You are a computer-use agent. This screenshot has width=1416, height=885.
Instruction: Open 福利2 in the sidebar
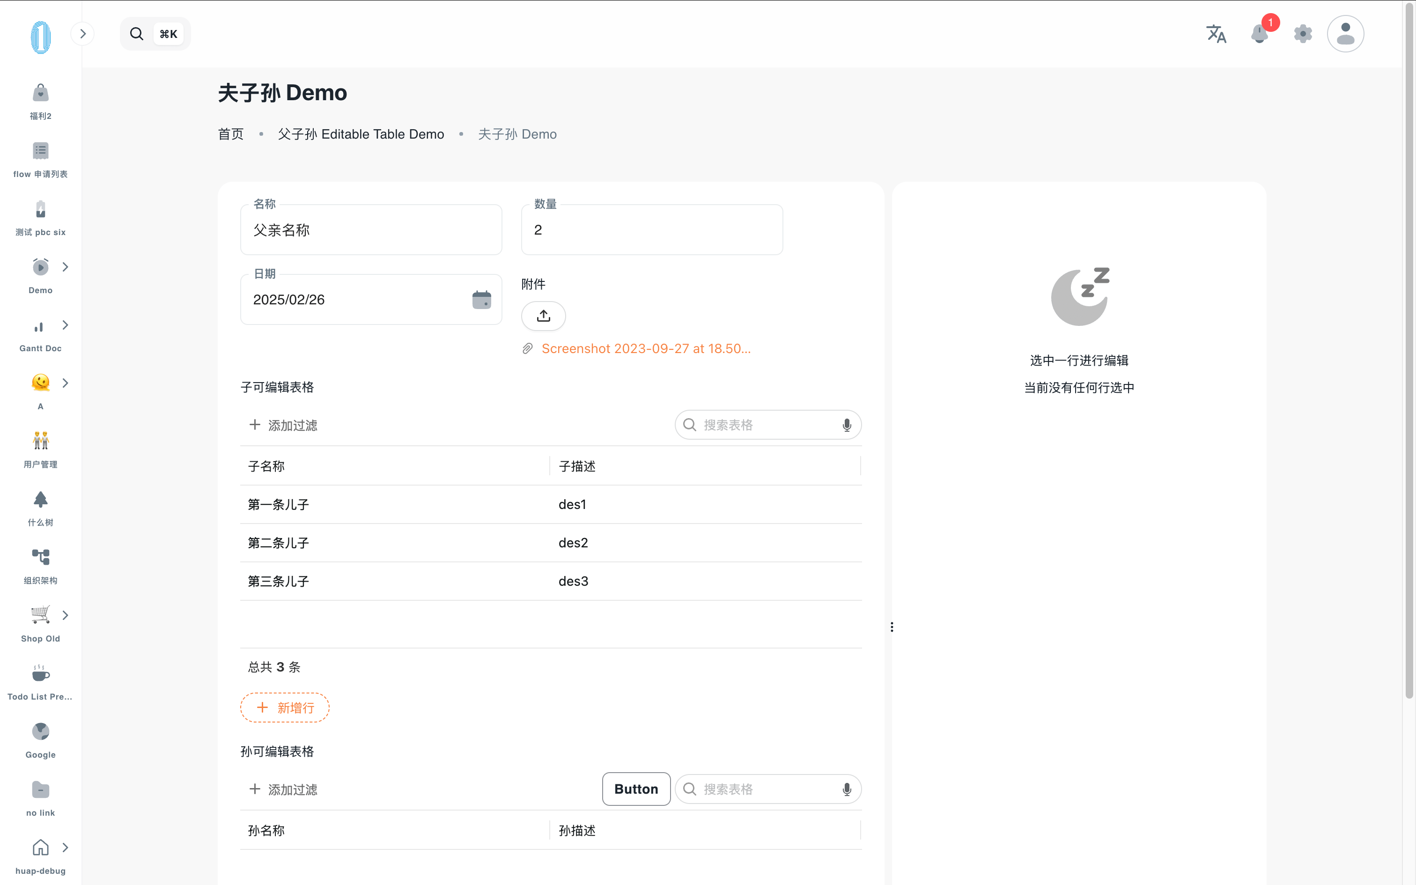click(x=40, y=102)
